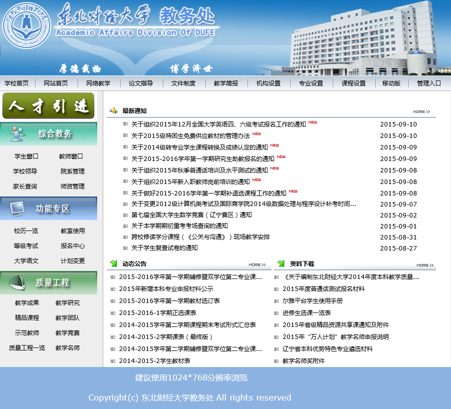This screenshot has width=451, height=409.
Task: Open notice 关于2015级特困生免费供应教材的管理办法
Action: click(x=190, y=136)
